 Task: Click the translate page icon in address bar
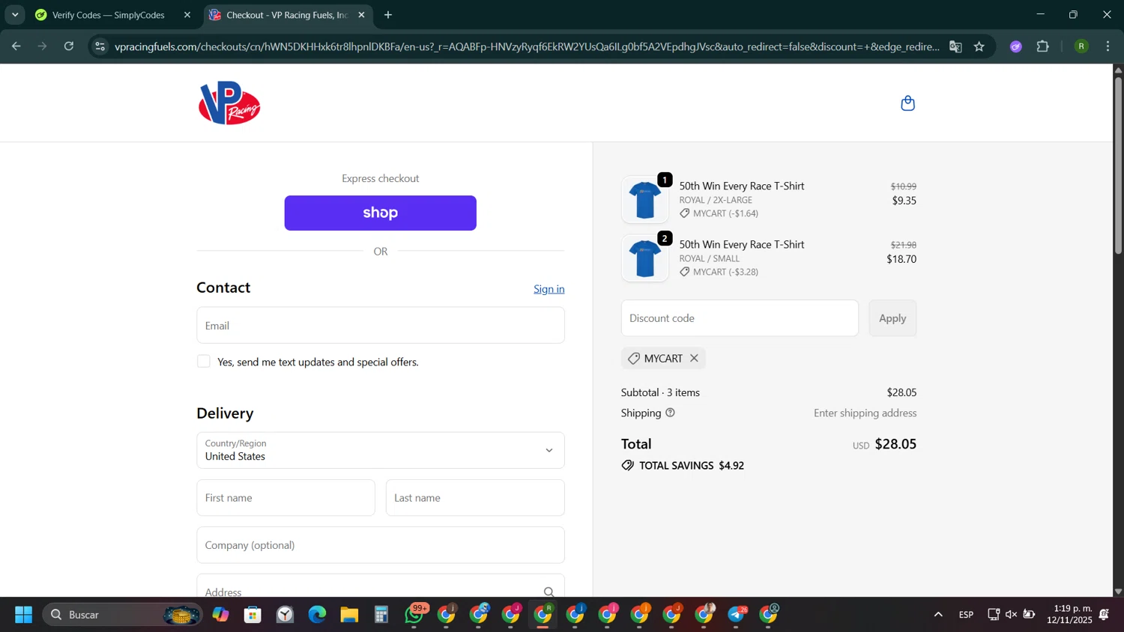[955, 46]
